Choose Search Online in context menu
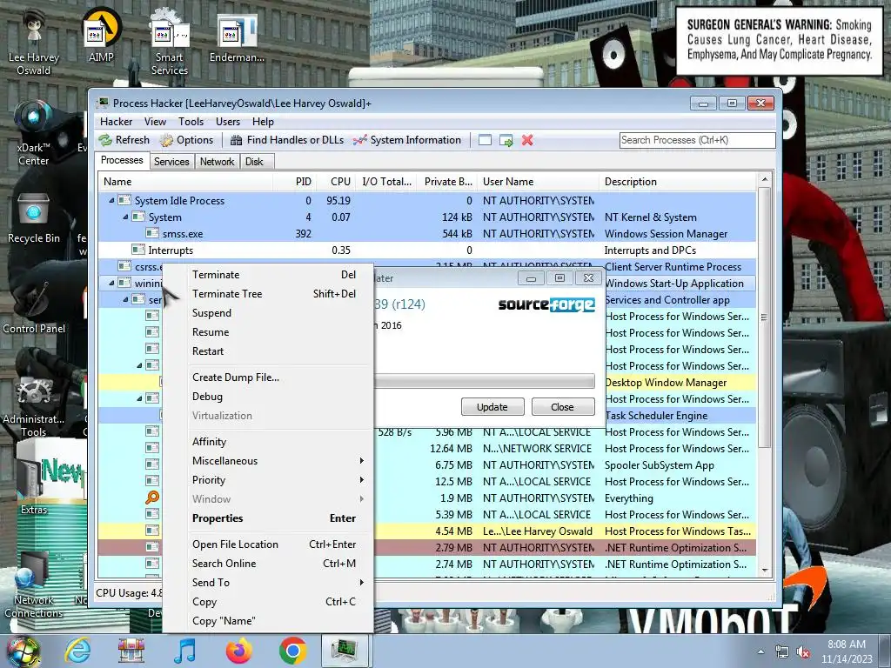Viewport: 891px width, 668px height. coord(278,564)
